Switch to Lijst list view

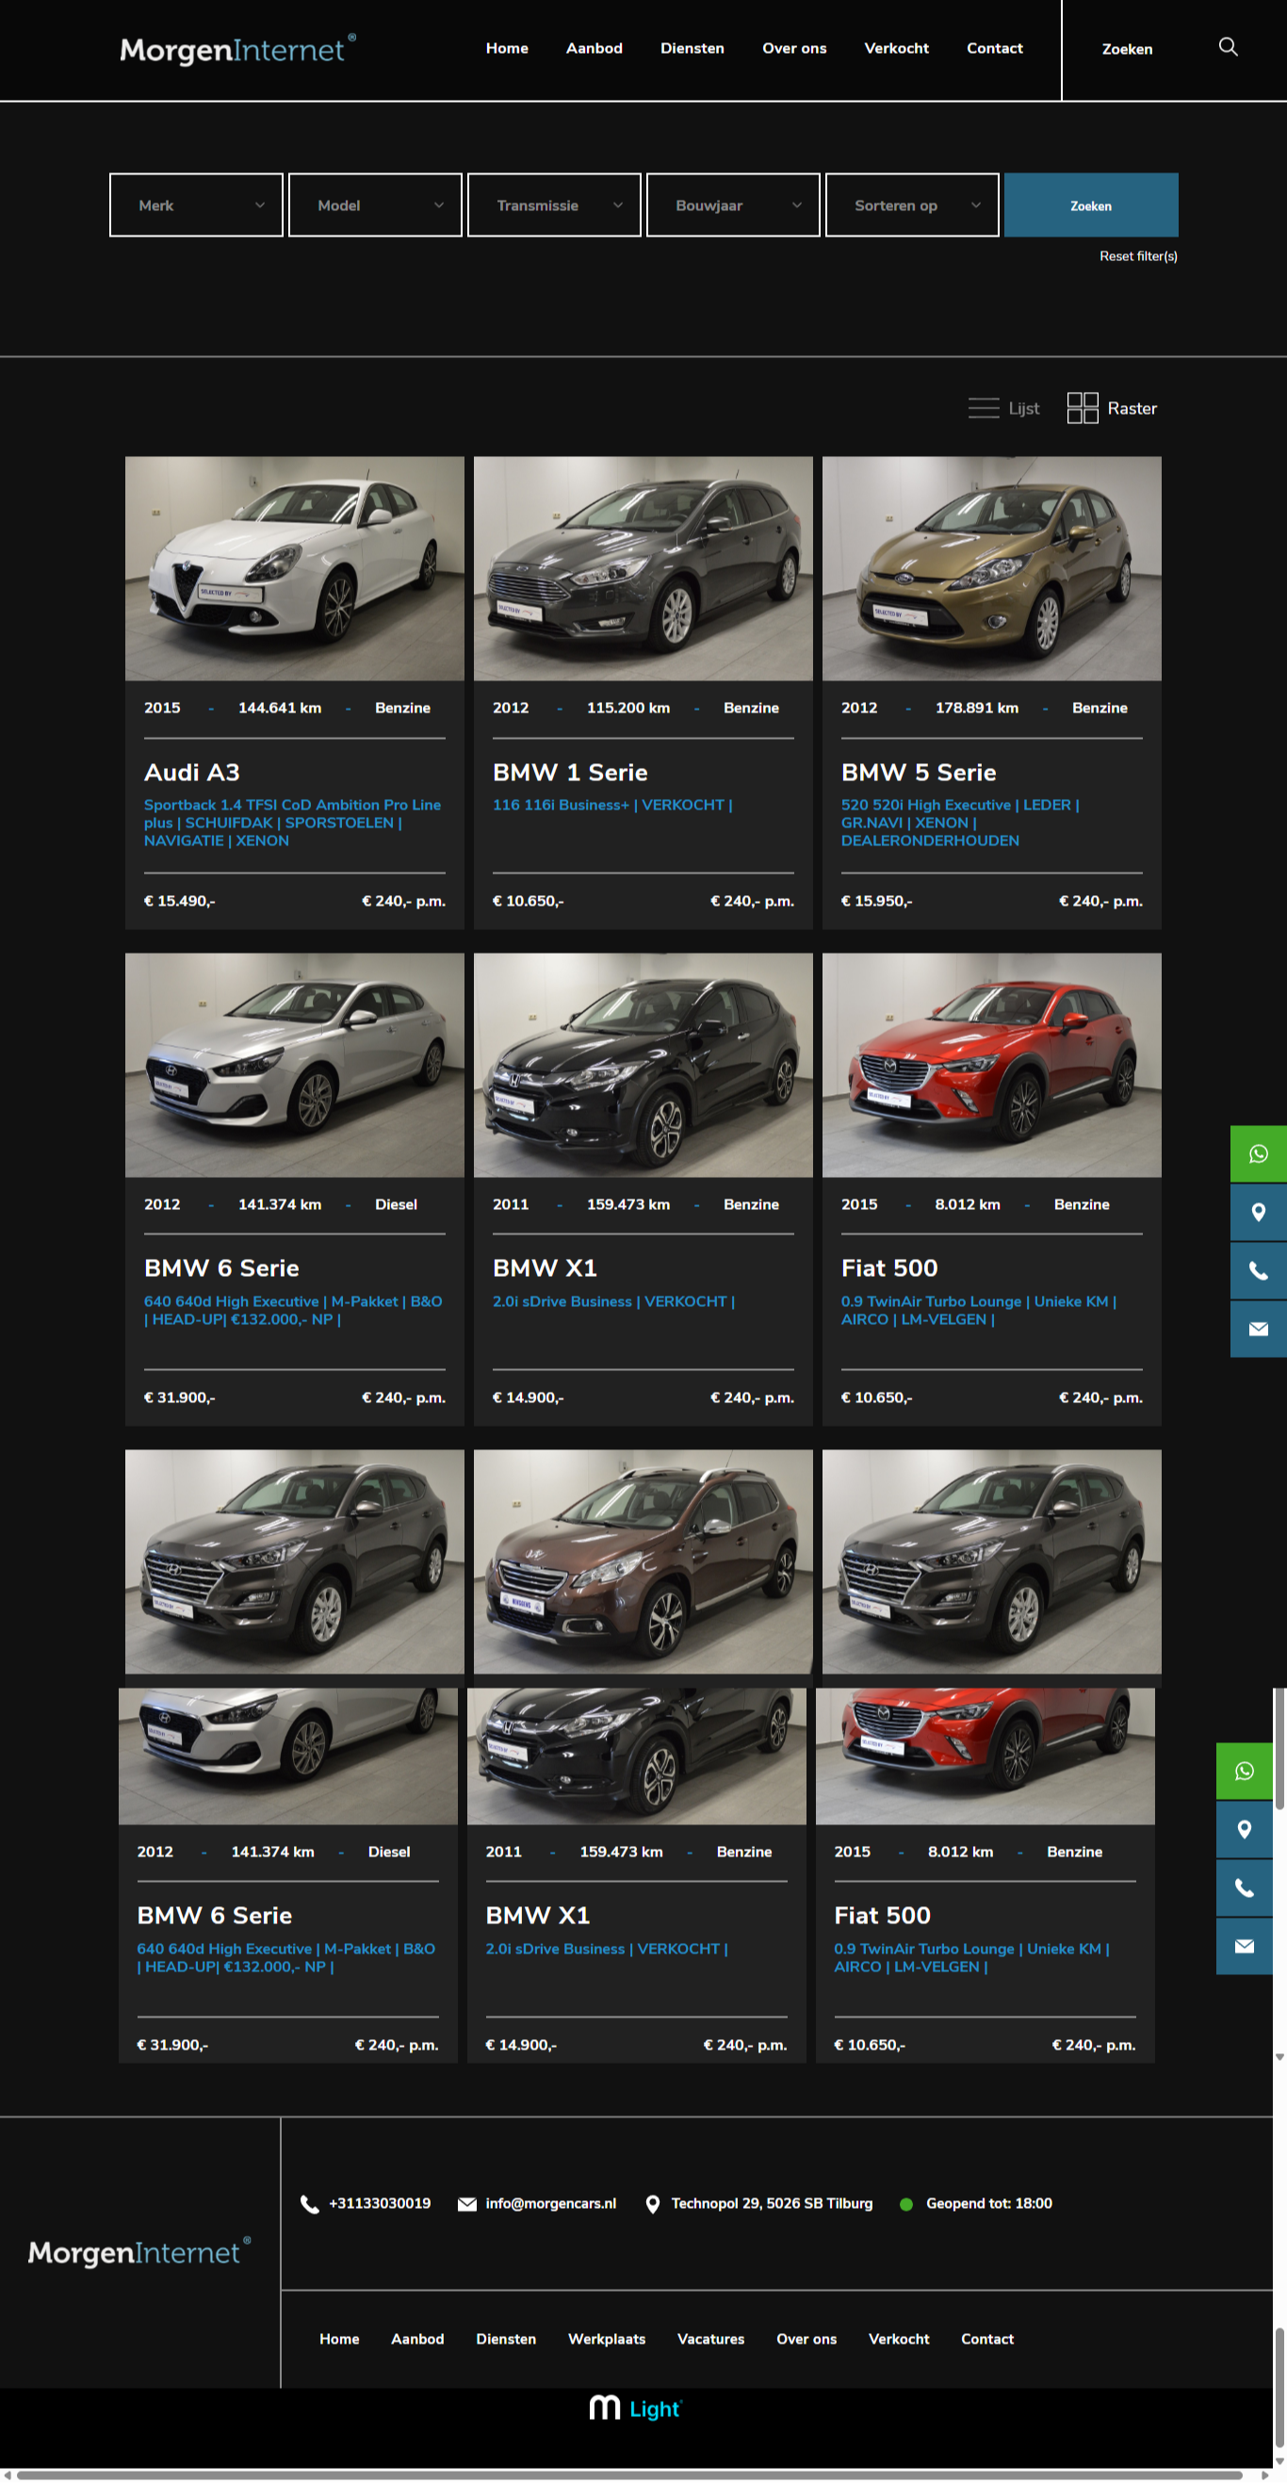pyautogui.click(x=1003, y=409)
